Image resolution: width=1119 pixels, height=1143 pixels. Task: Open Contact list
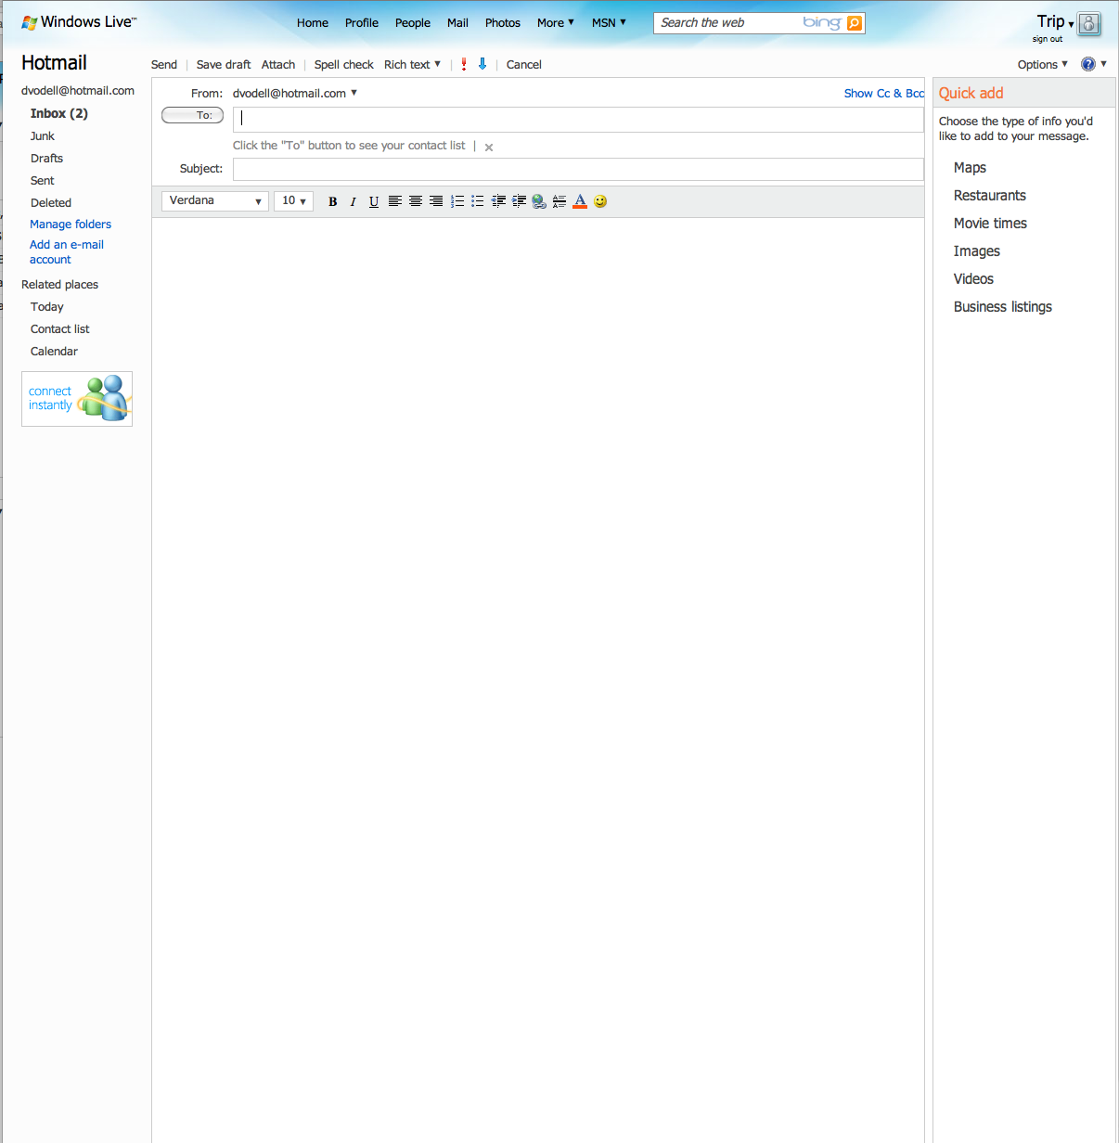(x=60, y=328)
